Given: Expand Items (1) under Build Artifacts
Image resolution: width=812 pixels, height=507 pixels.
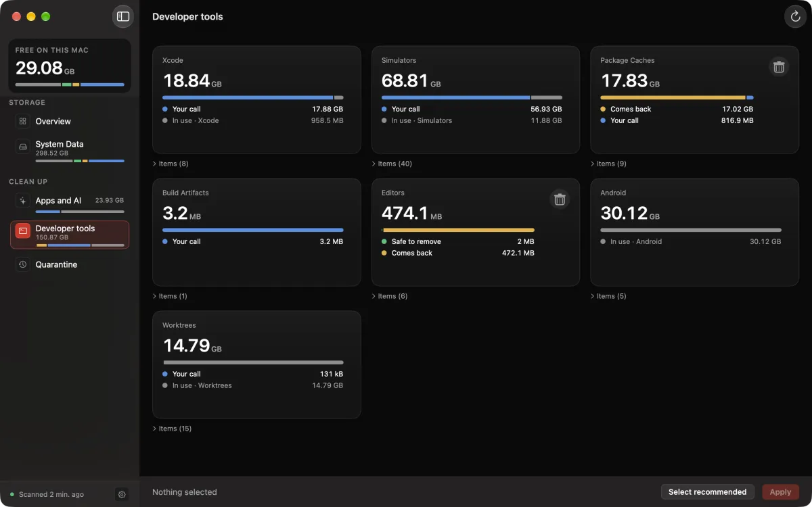Looking at the screenshot, I should pos(171,296).
